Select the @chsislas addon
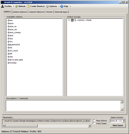The height and width of the screenshot is (134, 129). pos(12,63)
